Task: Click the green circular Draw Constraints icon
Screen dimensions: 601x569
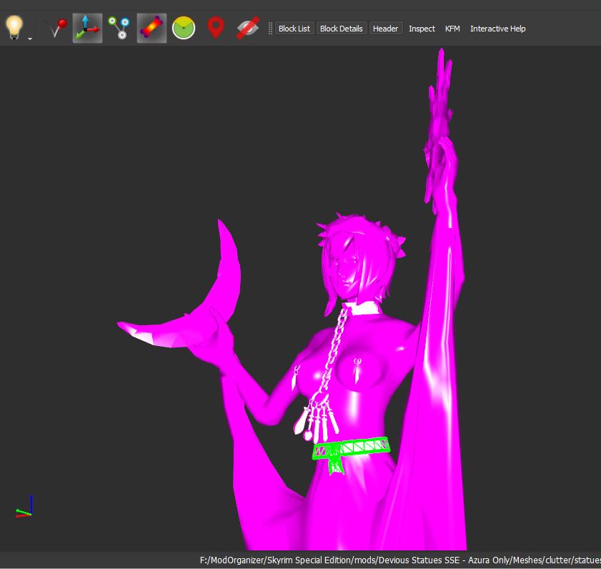Action: coord(184,28)
